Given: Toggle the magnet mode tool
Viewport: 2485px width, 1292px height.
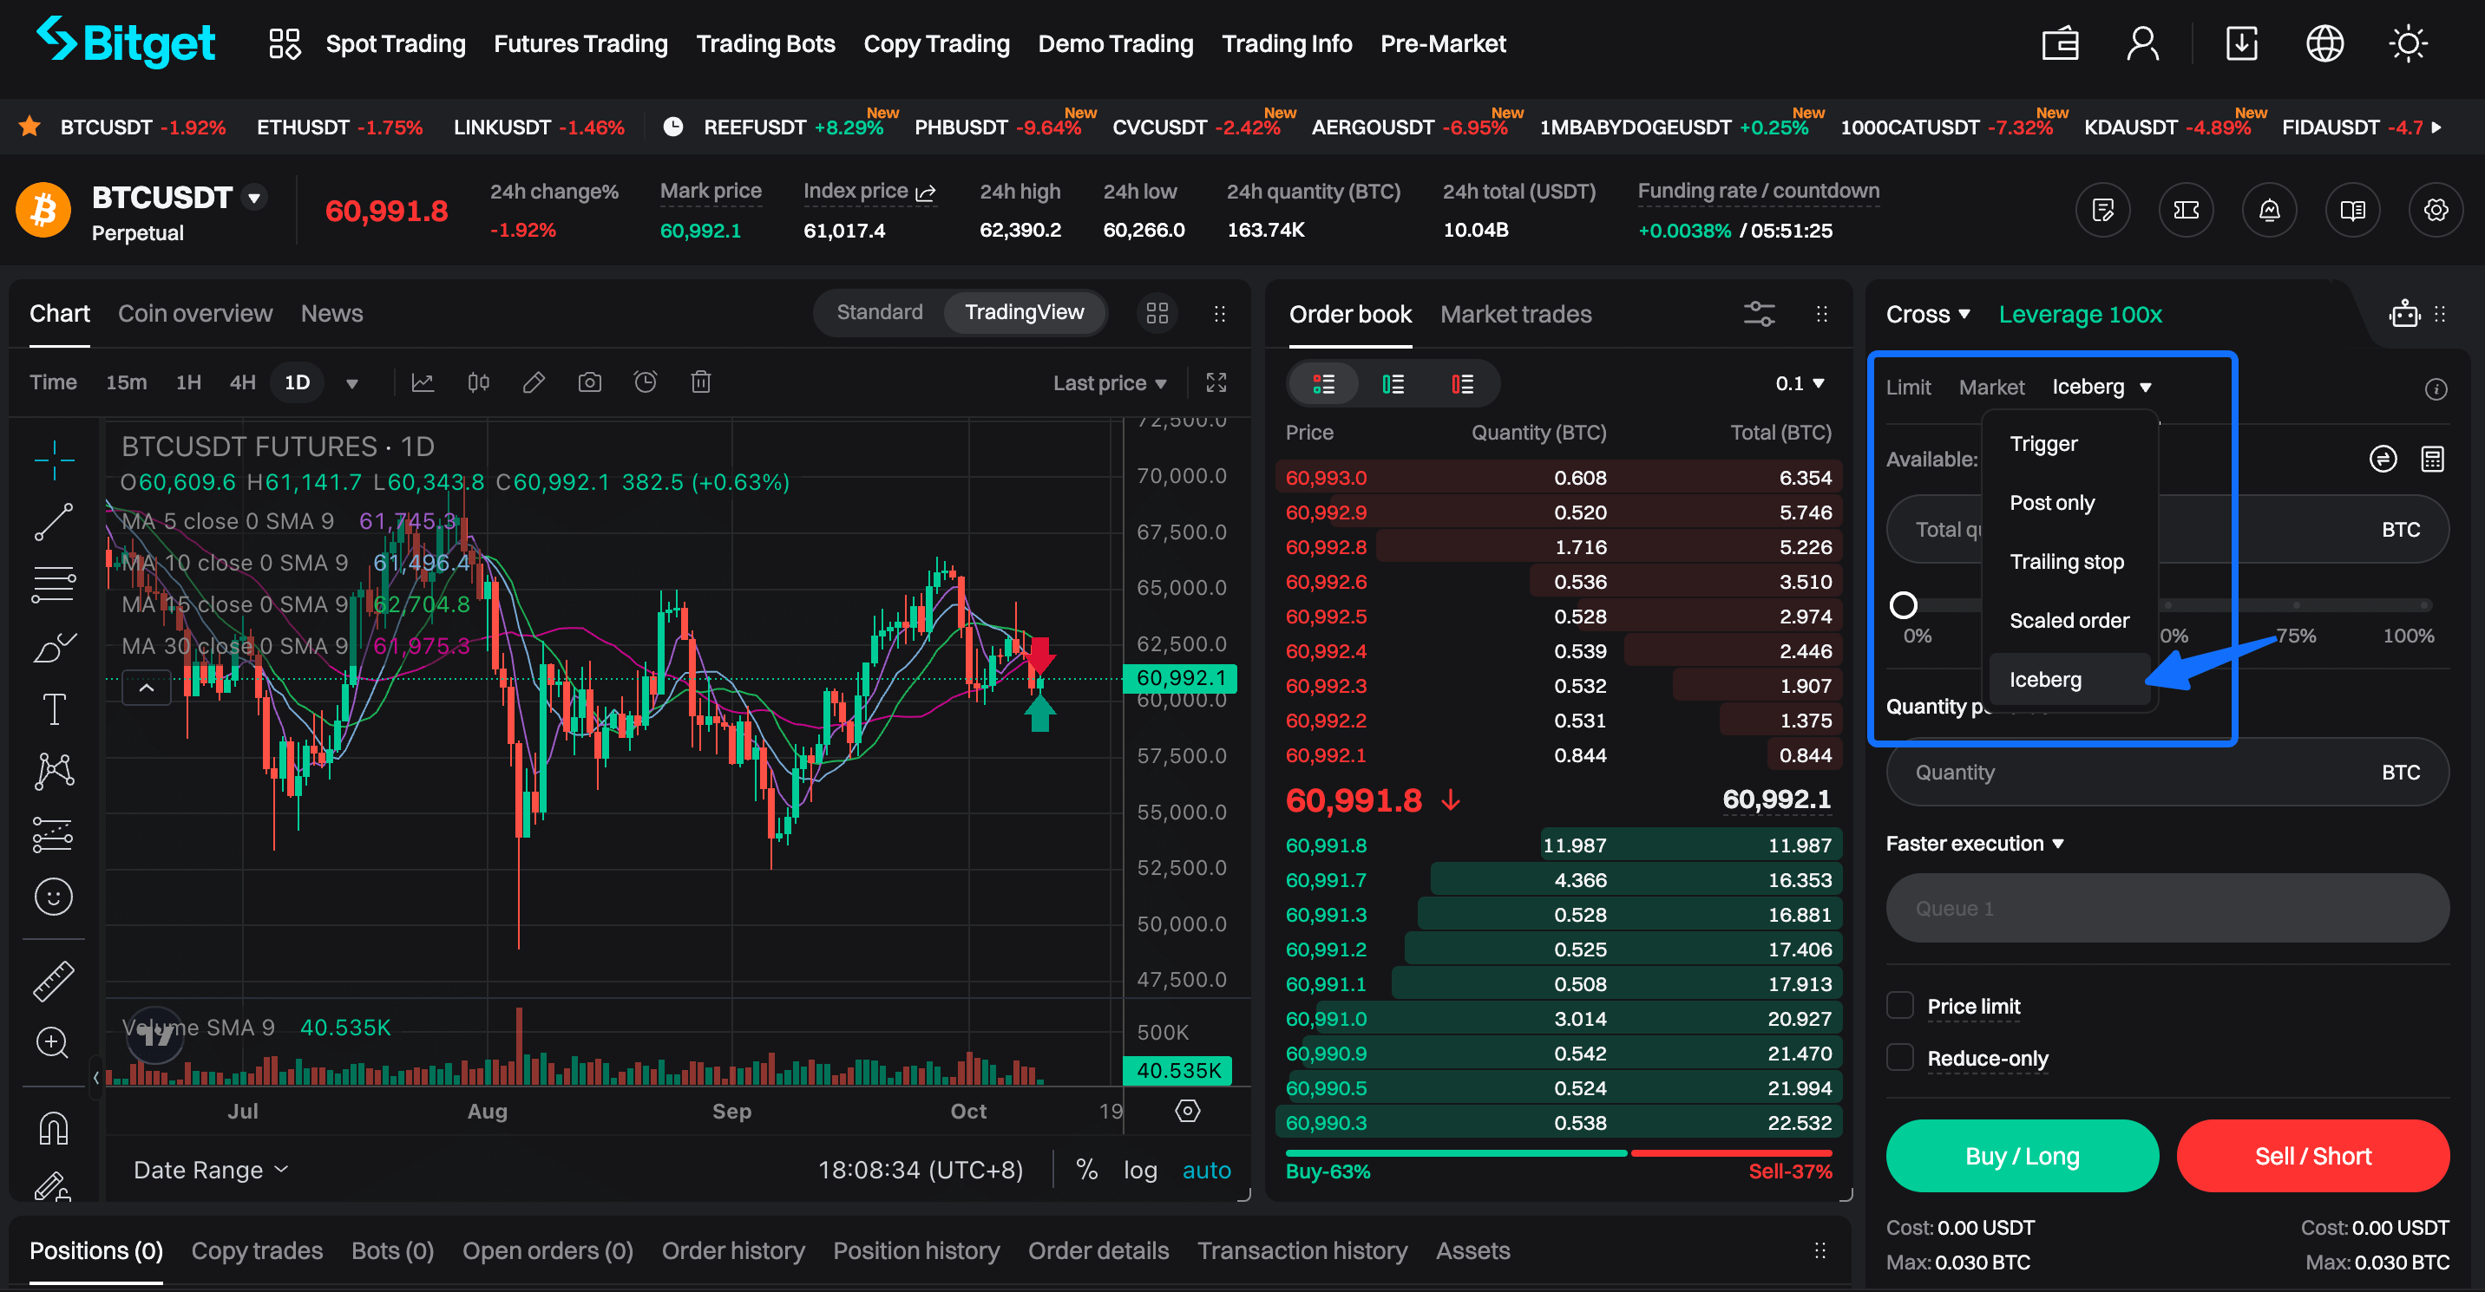Looking at the screenshot, I should coord(54,1128).
